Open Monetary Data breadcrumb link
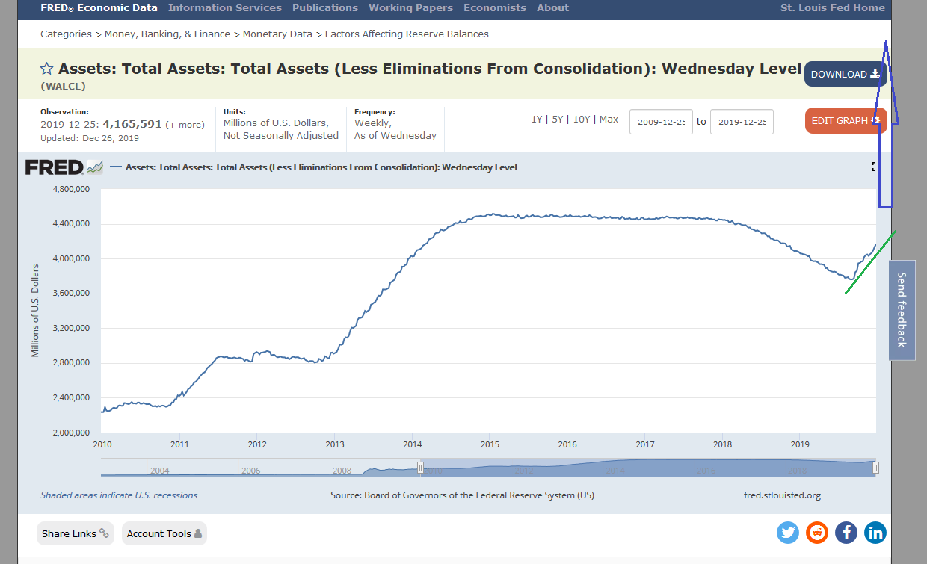Screen dimensions: 927x564 coord(277,34)
